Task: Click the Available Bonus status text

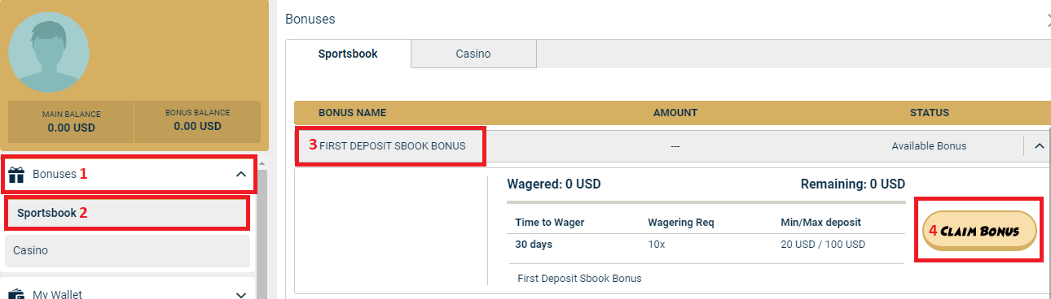Action: pos(929,146)
